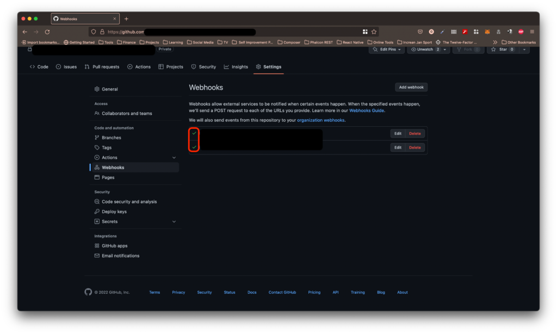Bookmark the page with the star icon
Screen dimensions: 557x334
[373, 32]
